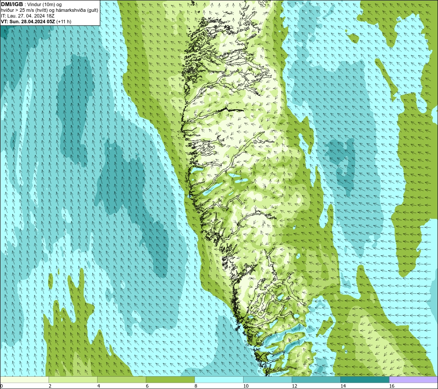The height and width of the screenshot is (389, 438).
Task: Click the cyan 10–12 m/s legend swatch
Action: 268,379
